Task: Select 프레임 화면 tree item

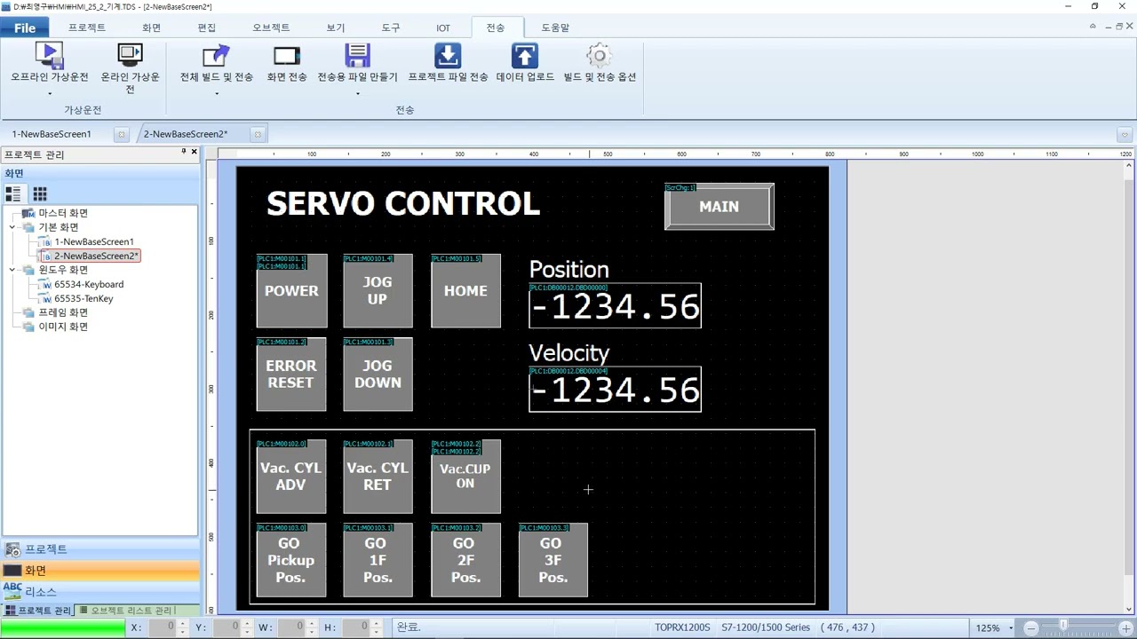Action: [x=63, y=312]
